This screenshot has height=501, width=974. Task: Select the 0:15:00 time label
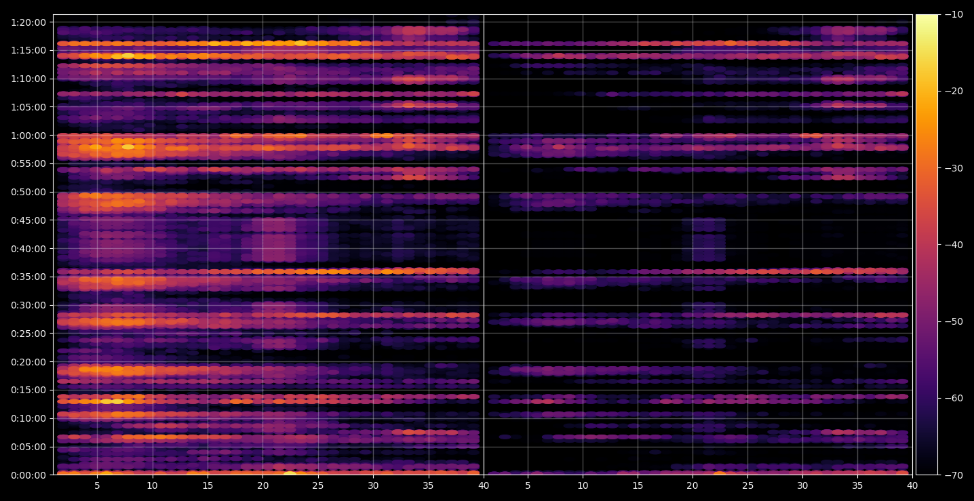point(28,390)
